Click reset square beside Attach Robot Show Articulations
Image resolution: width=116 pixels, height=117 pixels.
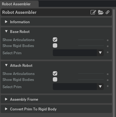(x=108, y=74)
